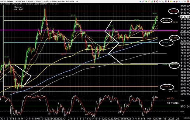Click the 2023 label on the time axis
Screen dimensions: 190x120
(x=171, y=118)
